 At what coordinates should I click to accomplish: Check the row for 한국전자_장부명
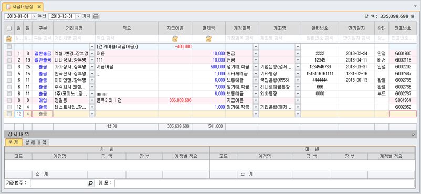[x=9, y=74]
